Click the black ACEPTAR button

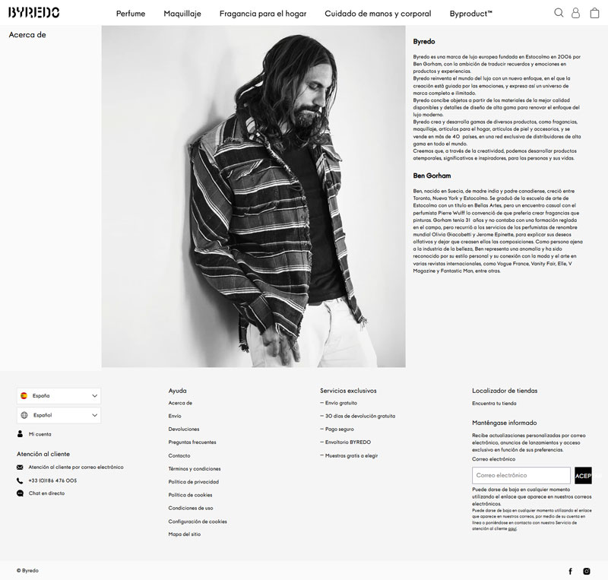point(583,475)
